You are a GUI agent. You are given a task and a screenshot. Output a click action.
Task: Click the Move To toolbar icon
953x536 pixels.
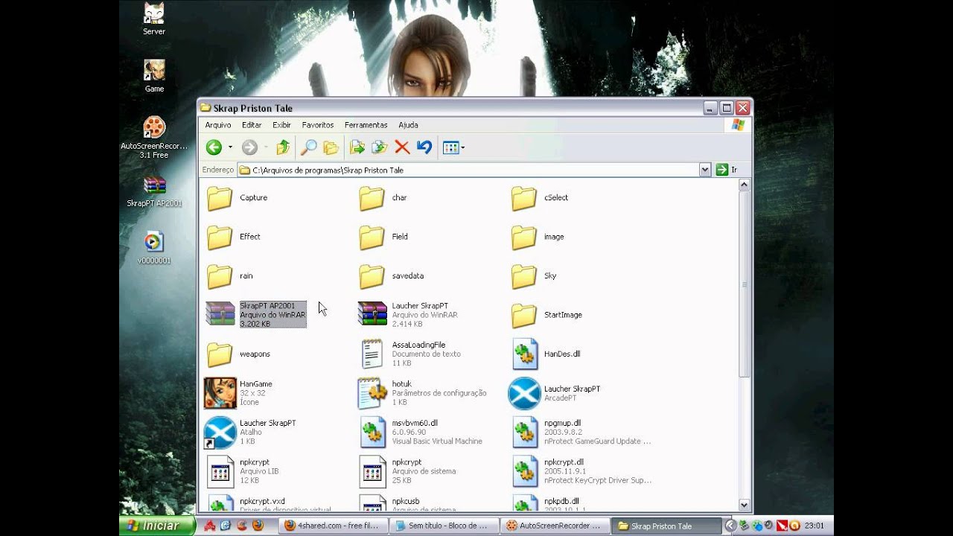coord(357,147)
